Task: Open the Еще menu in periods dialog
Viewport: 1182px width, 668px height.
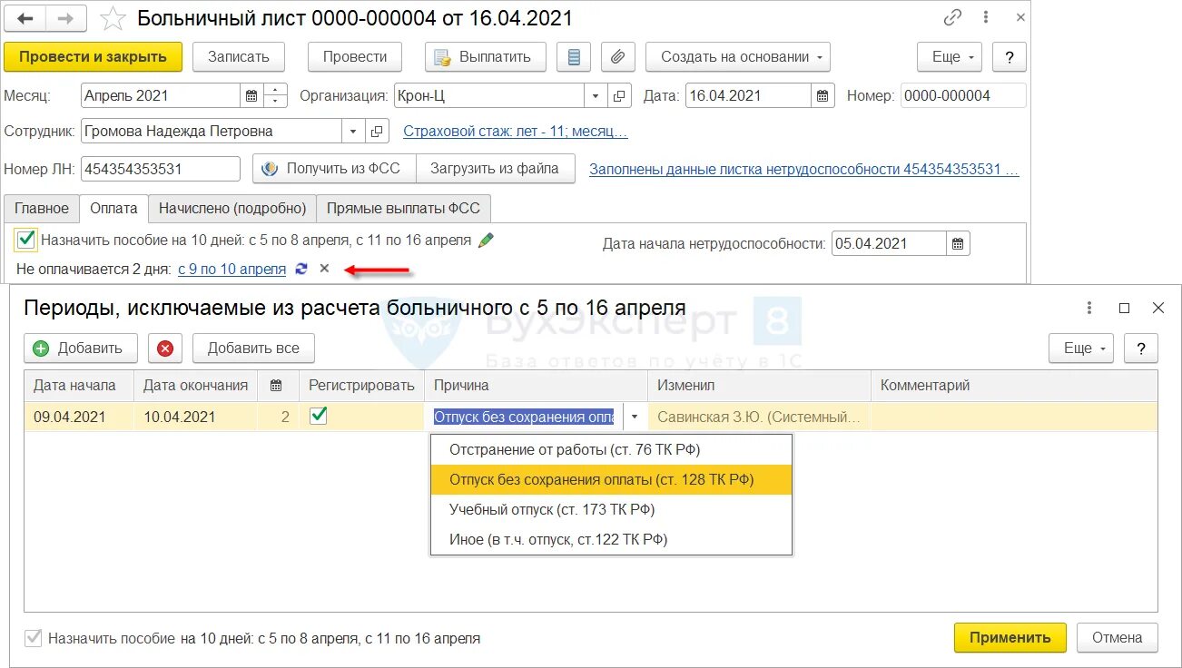Action: pyautogui.click(x=1082, y=349)
